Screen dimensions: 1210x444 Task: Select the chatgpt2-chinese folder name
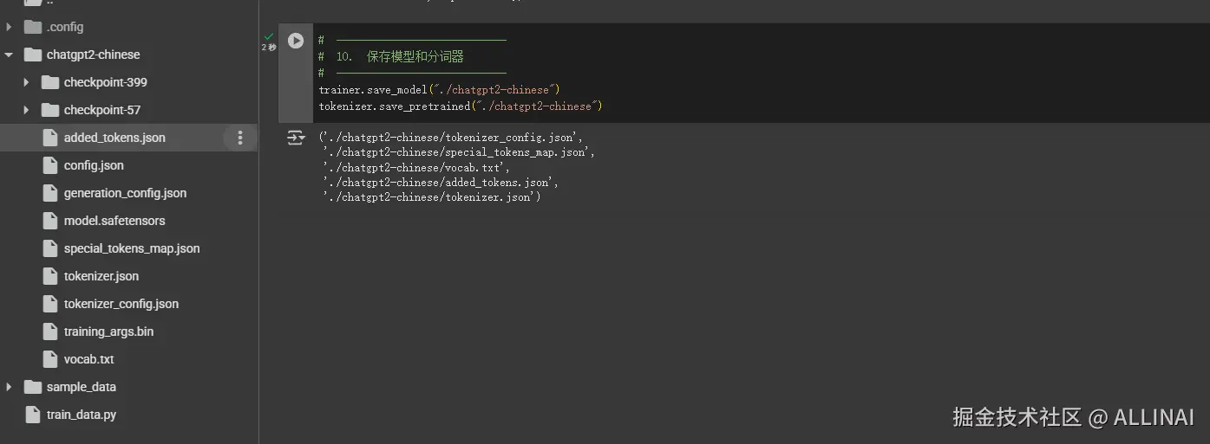click(x=93, y=55)
